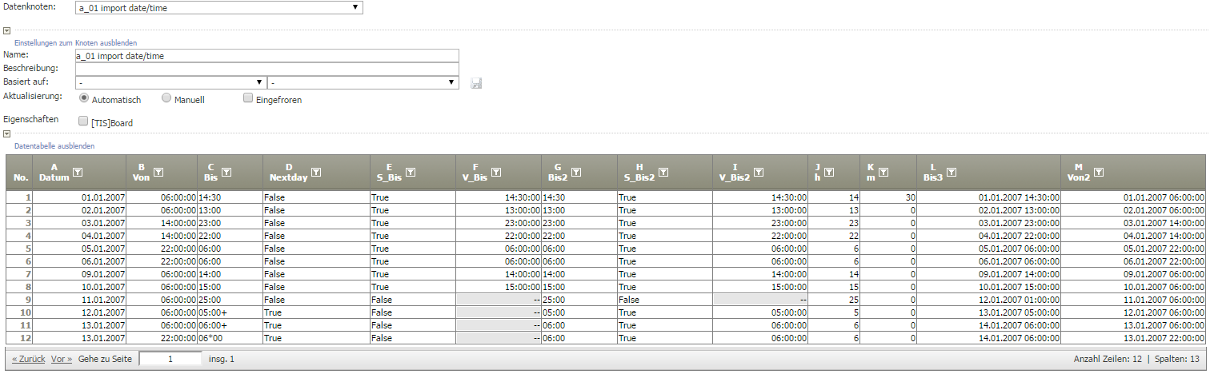Go to previous page with Zurück
Screen dimensions: 1210x374
[x=28, y=359]
